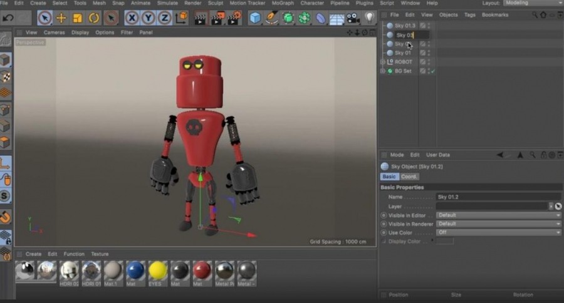
Task: Click the green Array modeling icon
Action: coord(305,18)
